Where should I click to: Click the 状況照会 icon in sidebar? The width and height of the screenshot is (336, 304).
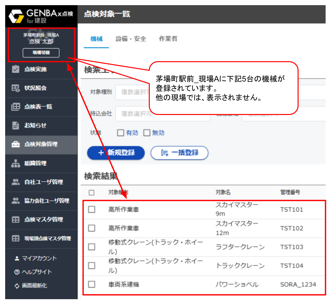point(15,88)
